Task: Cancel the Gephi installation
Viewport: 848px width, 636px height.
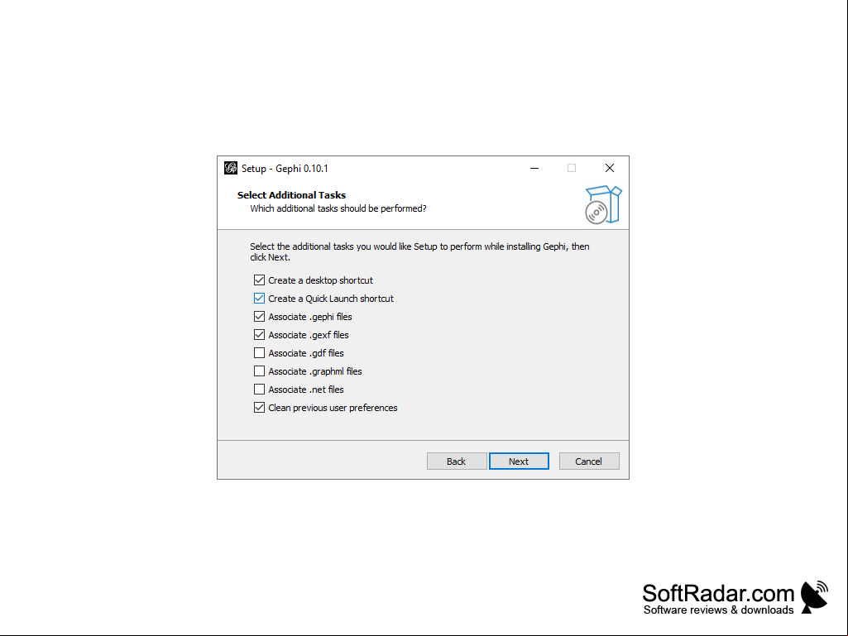Action: point(589,461)
